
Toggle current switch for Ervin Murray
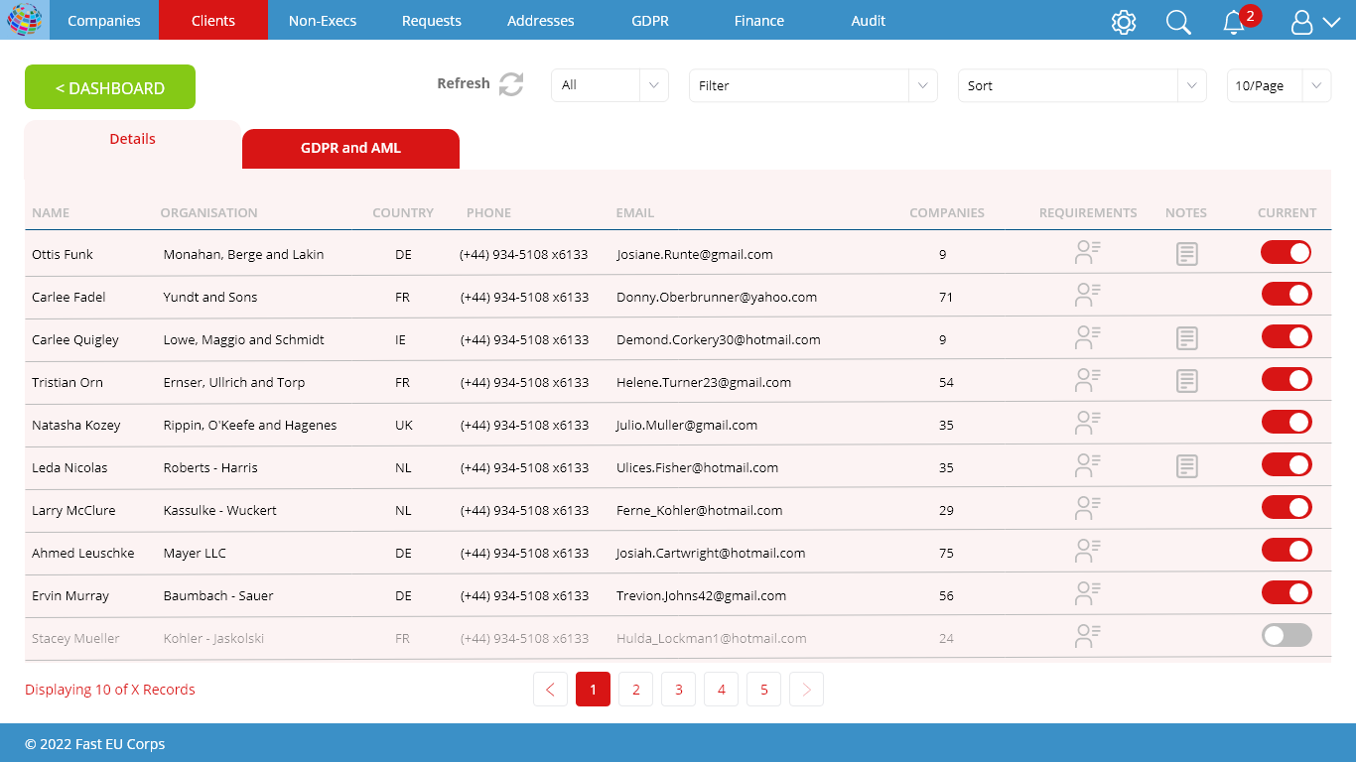[1287, 593]
